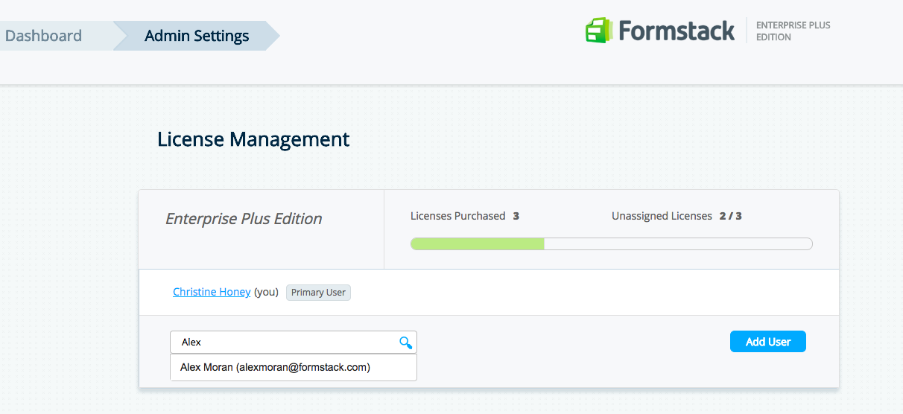Open the Admin Settings breadcrumb
The image size is (903, 414).
pos(197,36)
